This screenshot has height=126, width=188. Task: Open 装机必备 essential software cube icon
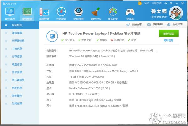click(113, 14)
